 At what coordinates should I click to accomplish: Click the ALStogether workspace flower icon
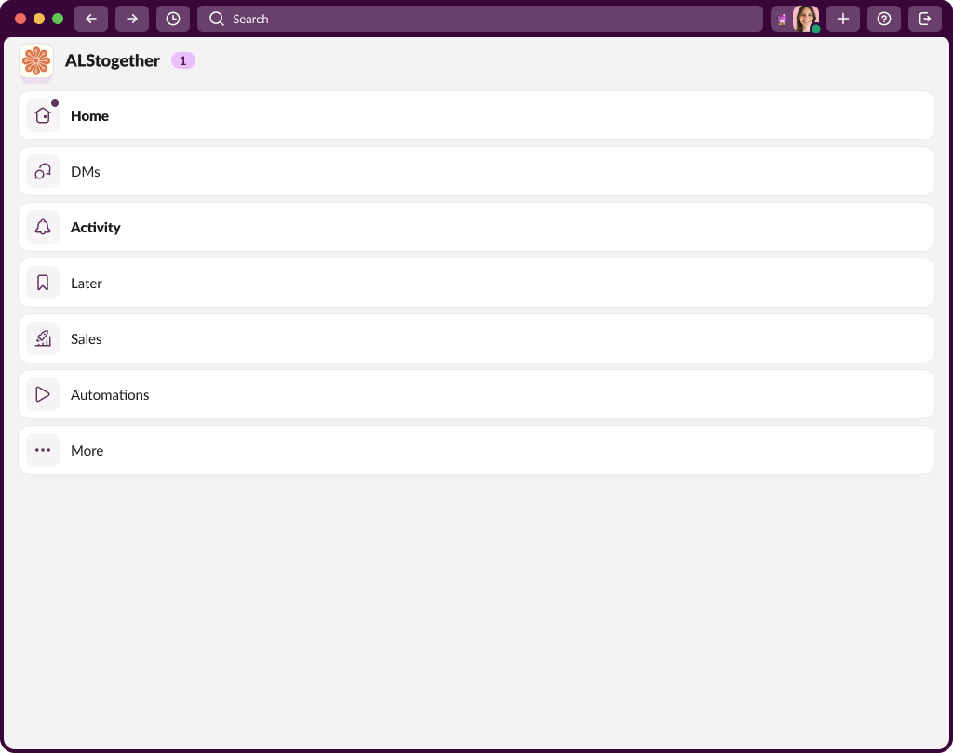point(35,62)
